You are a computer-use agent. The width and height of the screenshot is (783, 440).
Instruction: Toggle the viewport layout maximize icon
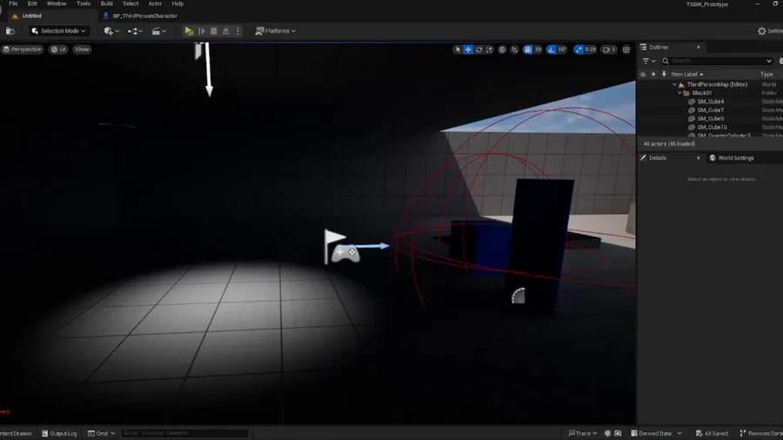click(626, 50)
